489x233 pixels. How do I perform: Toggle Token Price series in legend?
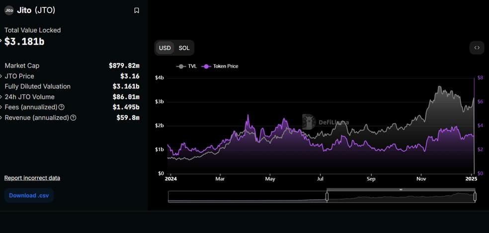pos(220,66)
